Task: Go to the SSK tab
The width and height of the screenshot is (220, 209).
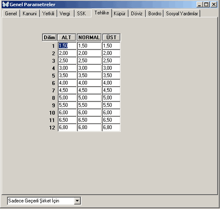Action: pyautogui.click(x=81, y=14)
